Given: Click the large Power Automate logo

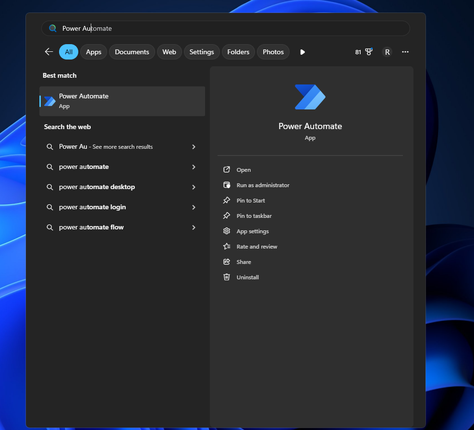Looking at the screenshot, I should pyautogui.click(x=310, y=97).
